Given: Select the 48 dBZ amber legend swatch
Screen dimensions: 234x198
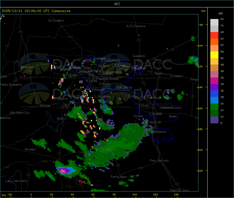Looking at the screenshot, I should coord(214,68).
